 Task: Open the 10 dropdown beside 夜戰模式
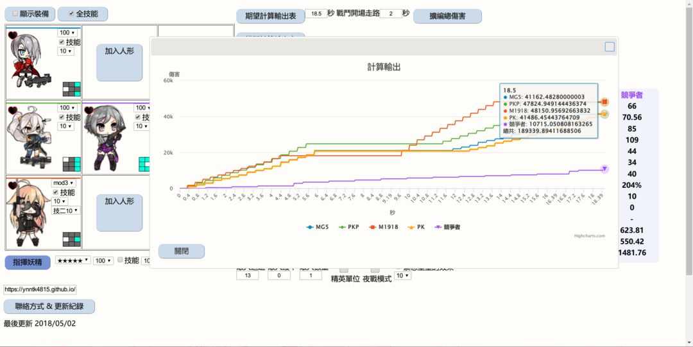coord(402,275)
